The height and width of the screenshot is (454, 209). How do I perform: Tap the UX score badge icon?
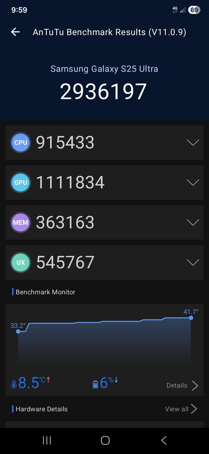pyautogui.click(x=21, y=262)
